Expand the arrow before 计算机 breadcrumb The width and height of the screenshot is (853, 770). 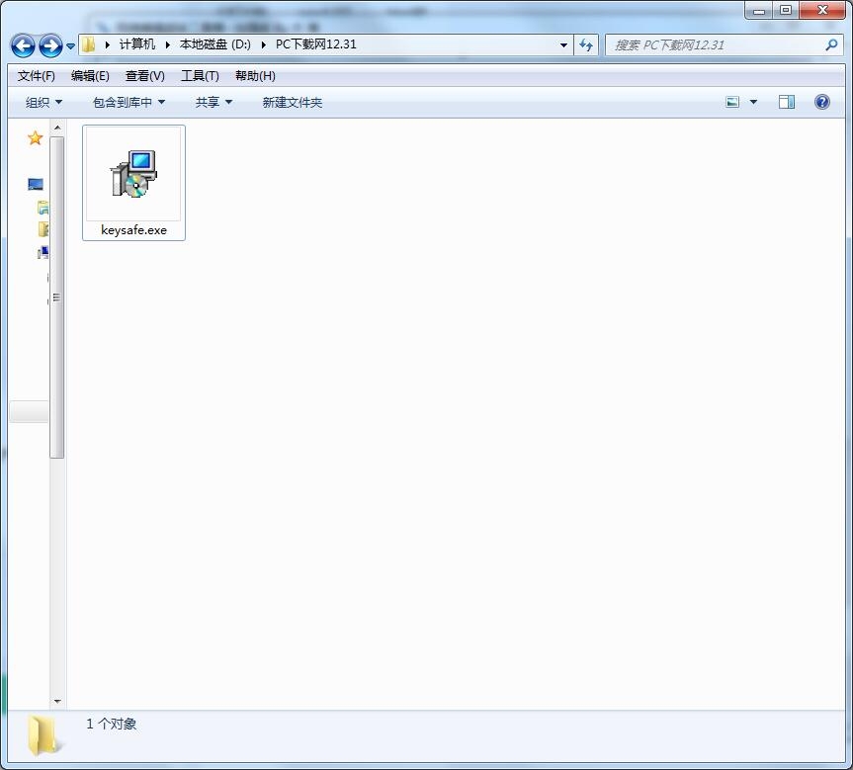107,44
